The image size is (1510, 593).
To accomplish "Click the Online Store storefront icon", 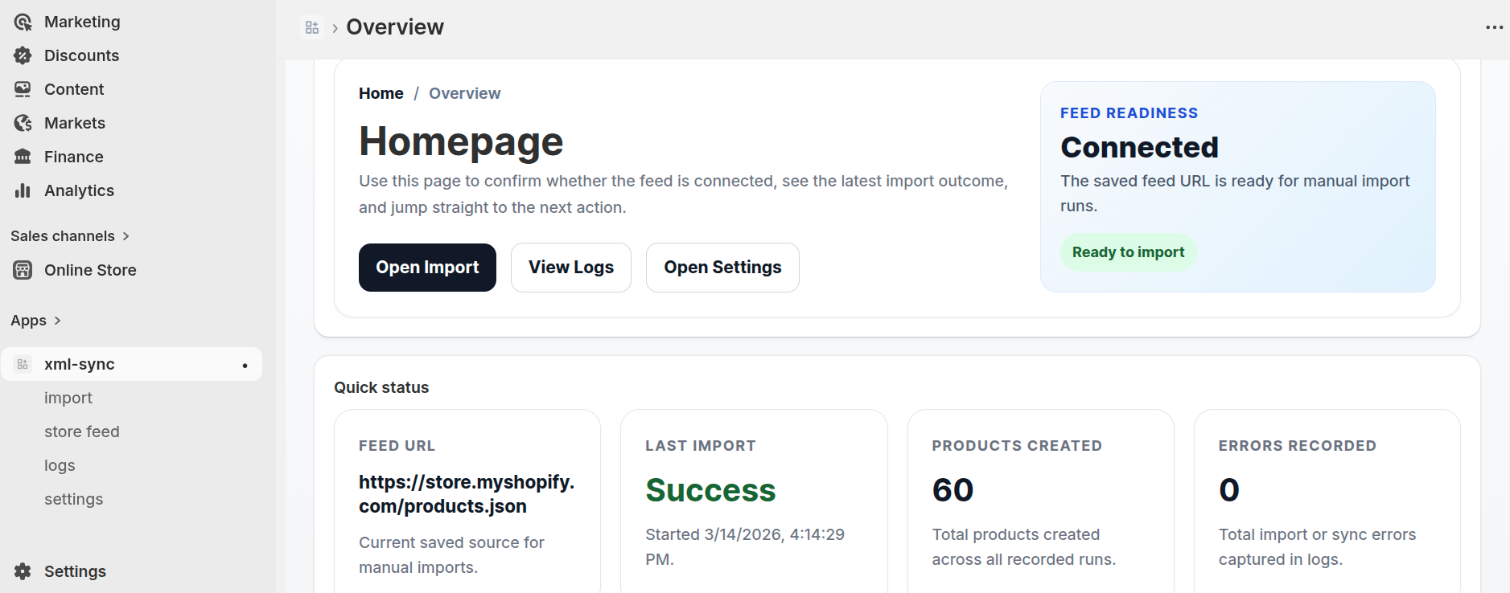I will 23,270.
